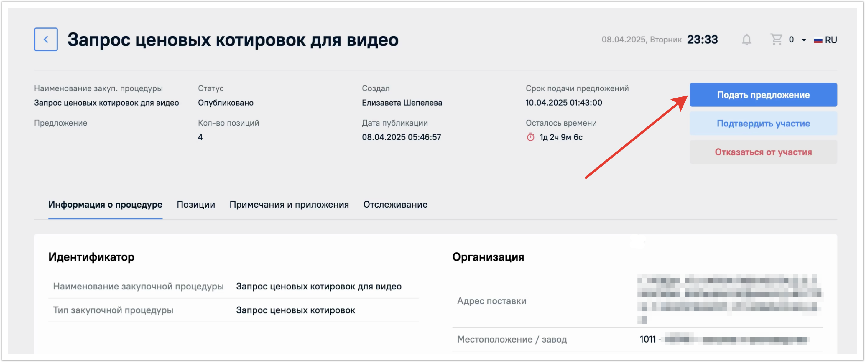865x362 pixels.
Task: Click creator name Елизавета Шепелева
Action: point(402,102)
